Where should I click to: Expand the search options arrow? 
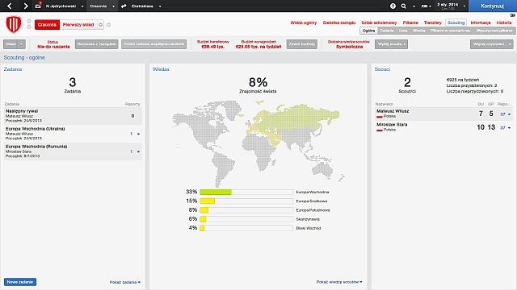414,6
